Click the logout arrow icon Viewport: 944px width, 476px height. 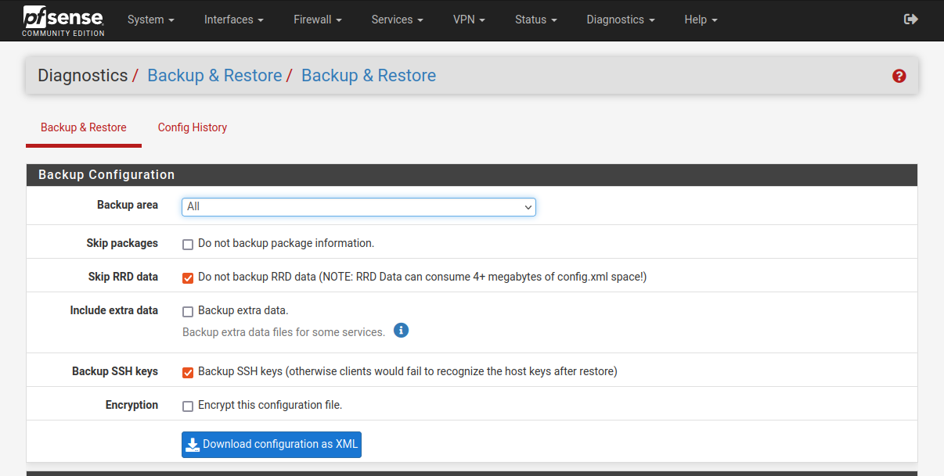click(x=911, y=20)
